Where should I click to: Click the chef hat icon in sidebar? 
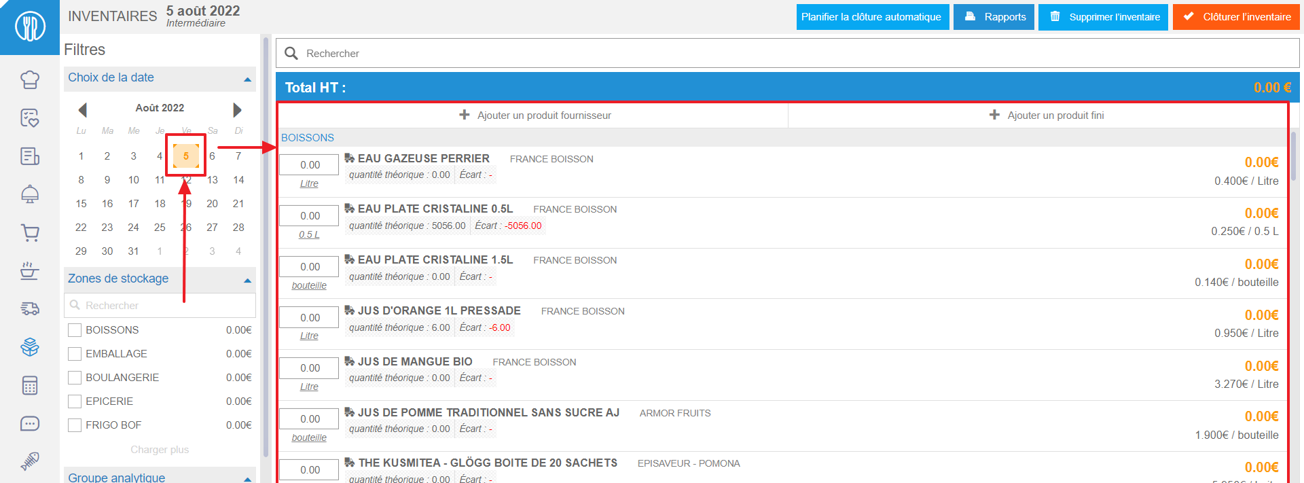(30, 79)
